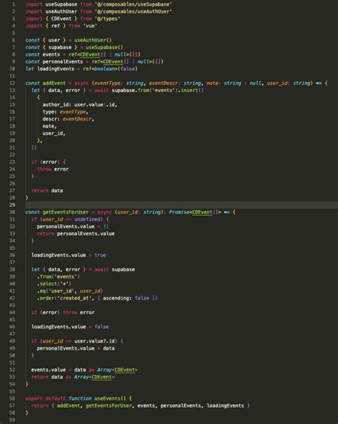
Task: Click line number 56 in the gutter
Action: click(12, 398)
